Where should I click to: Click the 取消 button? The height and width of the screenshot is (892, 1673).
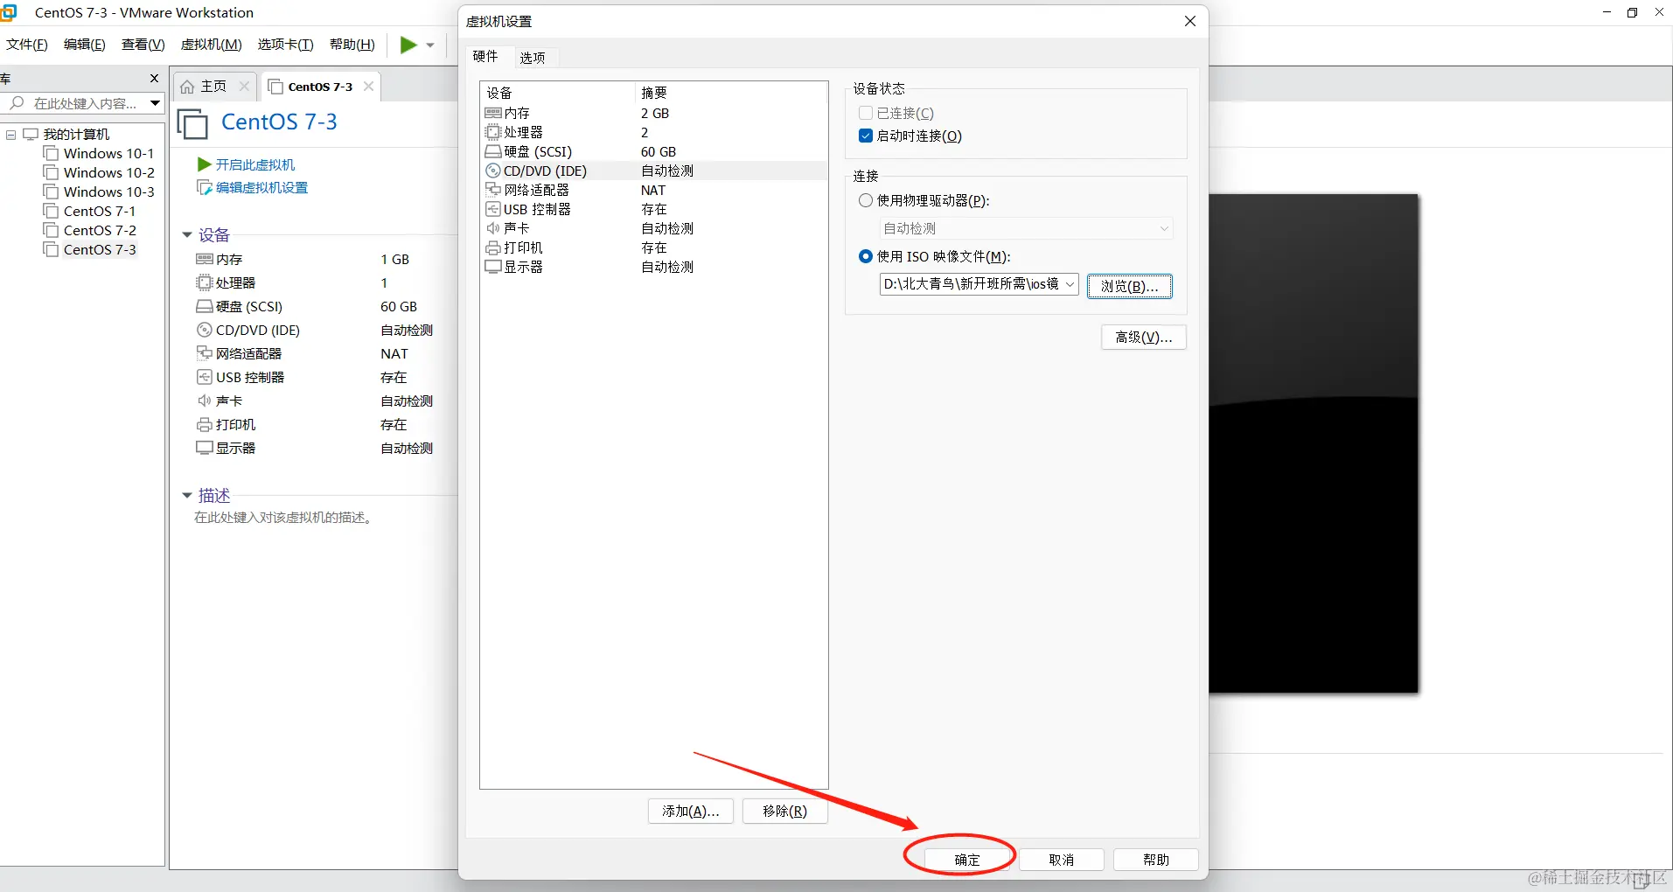(x=1062, y=860)
